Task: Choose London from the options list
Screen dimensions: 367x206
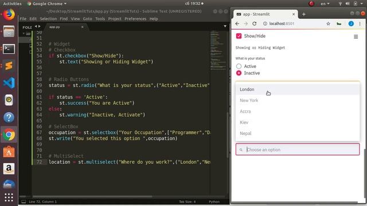Action: click(x=298, y=89)
